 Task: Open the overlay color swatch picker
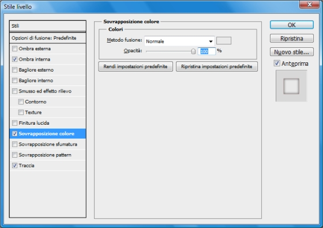[x=224, y=40]
